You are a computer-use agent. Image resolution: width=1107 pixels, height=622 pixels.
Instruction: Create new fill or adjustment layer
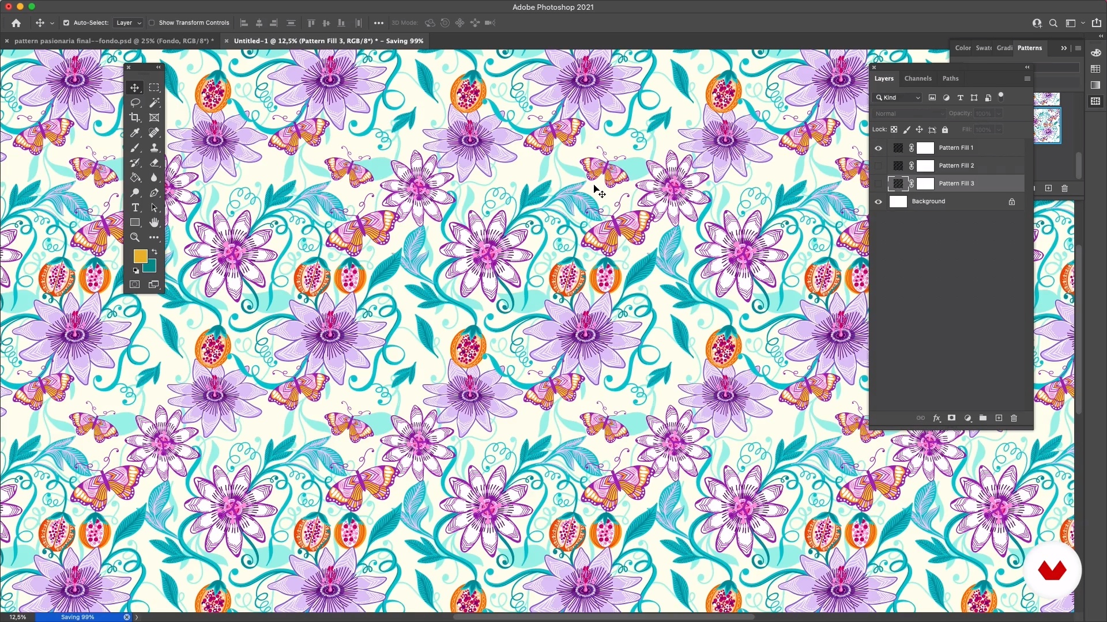point(967,418)
